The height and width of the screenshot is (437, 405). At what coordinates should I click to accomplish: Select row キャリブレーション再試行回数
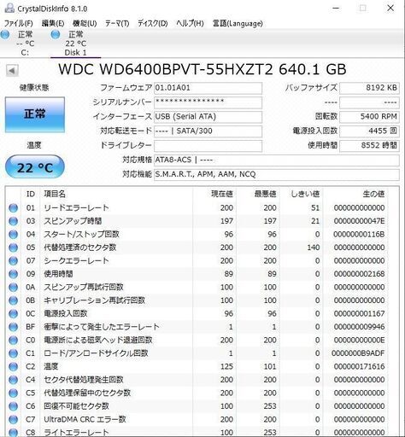pos(197,300)
